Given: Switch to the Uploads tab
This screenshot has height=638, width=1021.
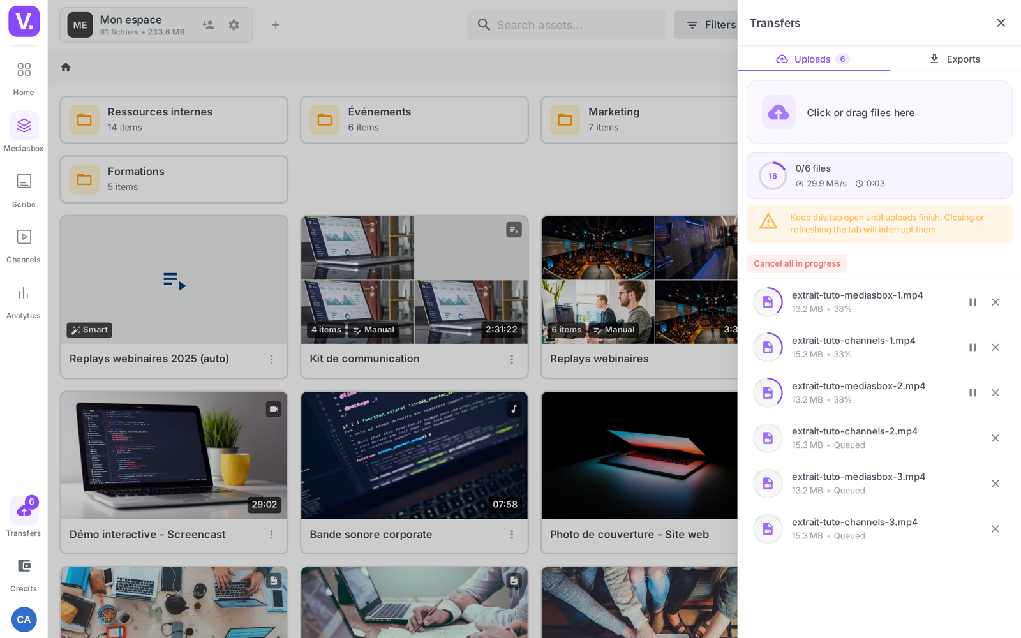Looking at the screenshot, I should 814,59.
